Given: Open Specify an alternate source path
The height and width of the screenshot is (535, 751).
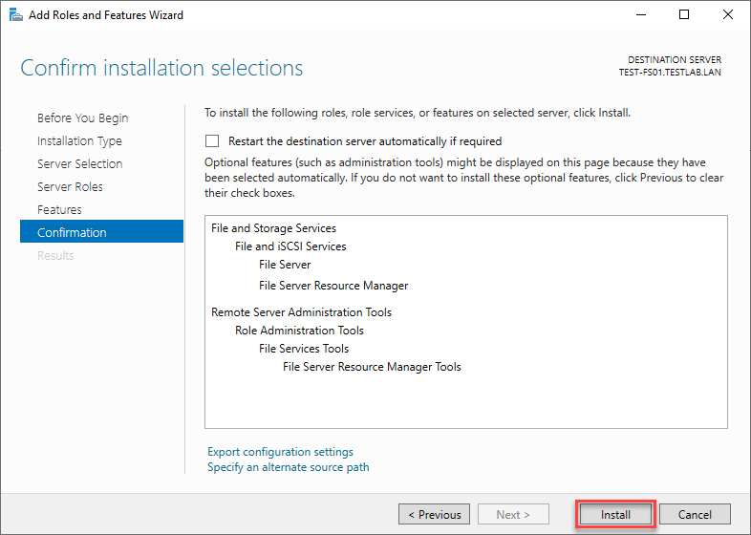Looking at the screenshot, I should (x=289, y=467).
